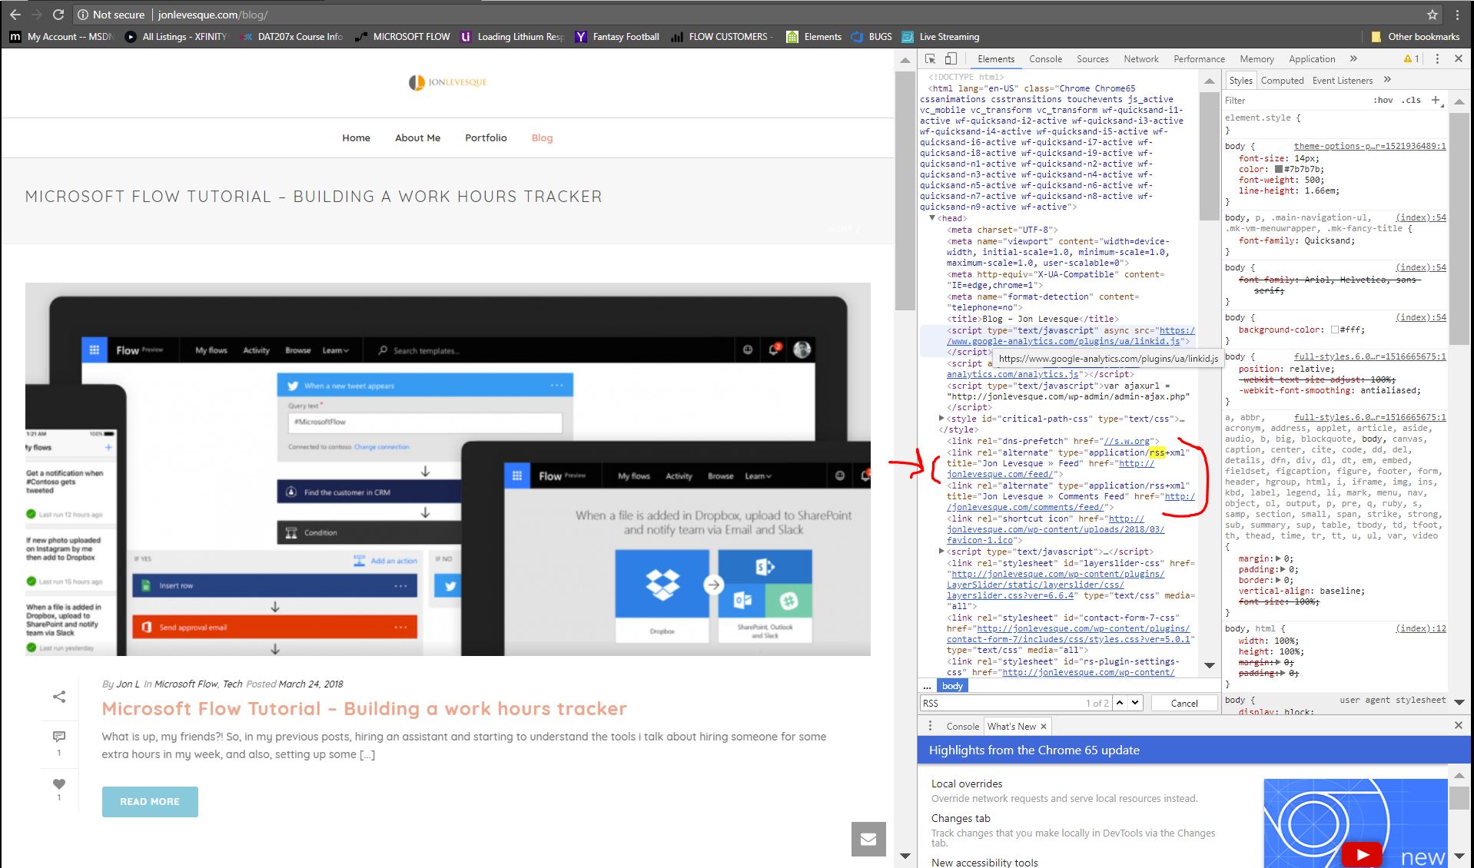This screenshot has width=1474, height=868.
Task: Click the Jon Levesque site logo
Action: tap(447, 82)
